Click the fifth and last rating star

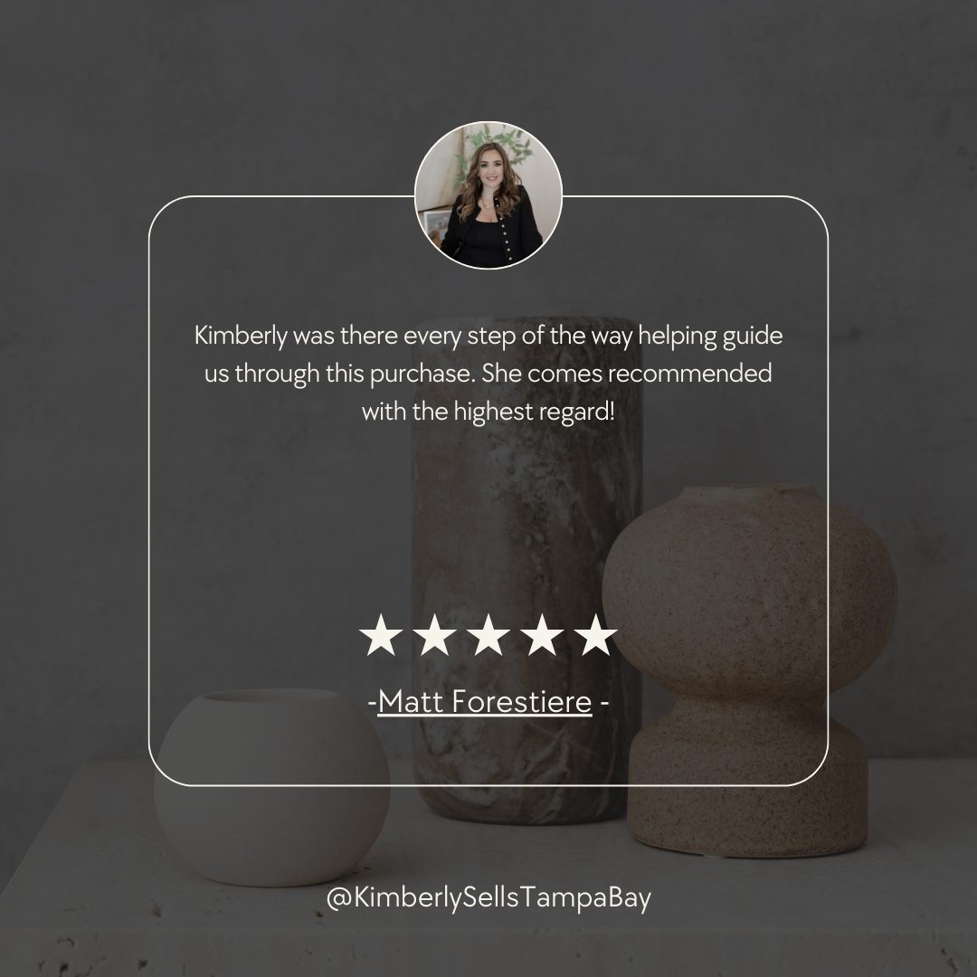(x=595, y=635)
